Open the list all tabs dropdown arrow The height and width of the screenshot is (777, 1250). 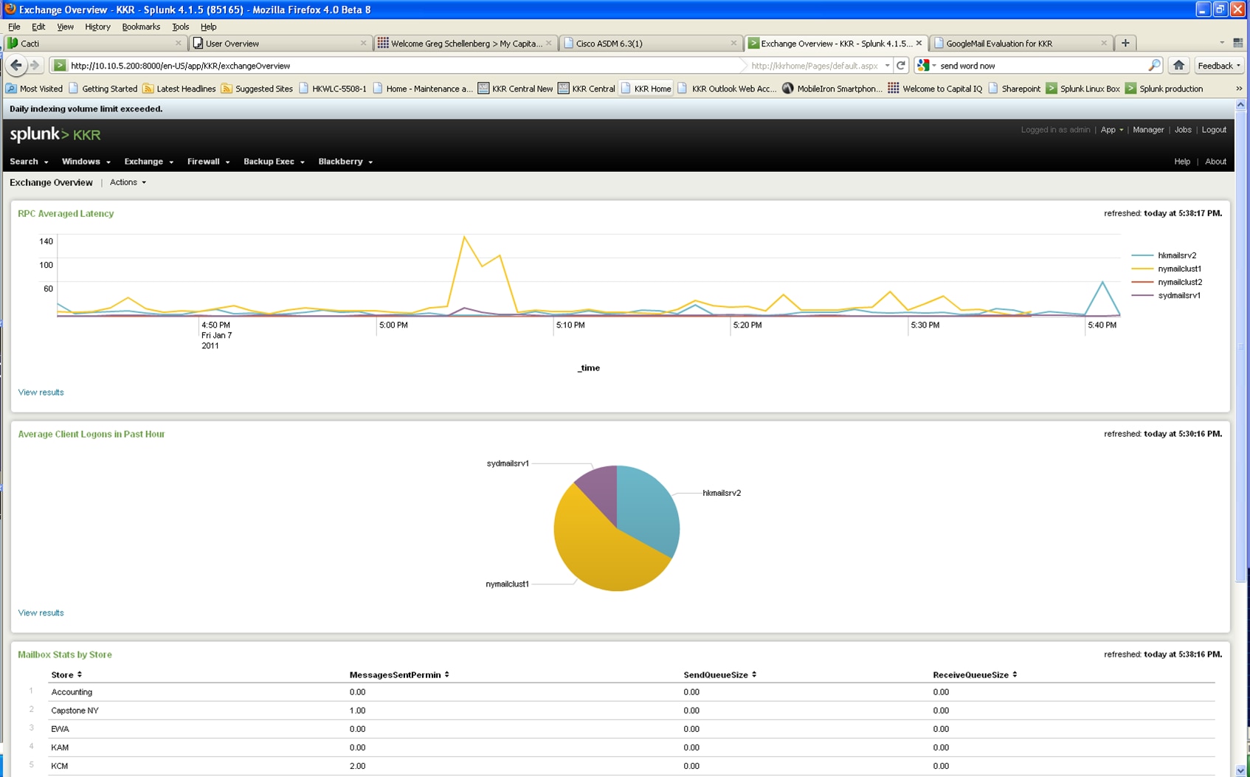coord(1222,43)
